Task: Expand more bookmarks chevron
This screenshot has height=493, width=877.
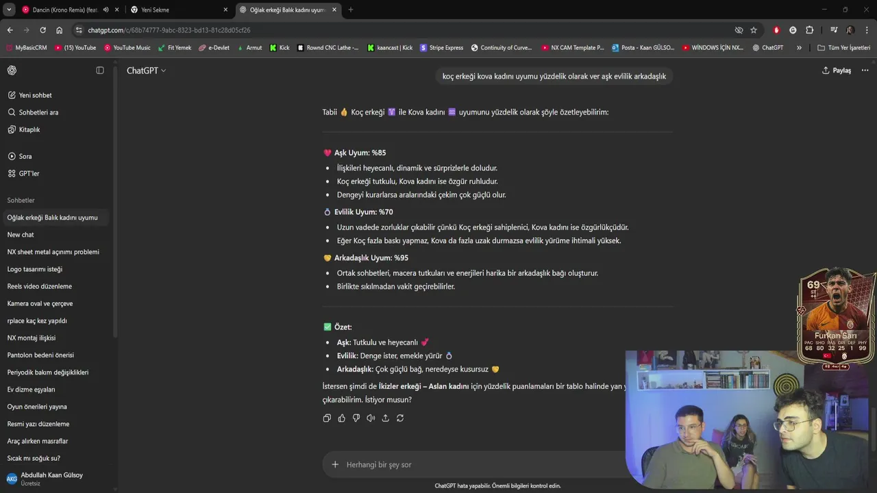Action: tap(799, 48)
